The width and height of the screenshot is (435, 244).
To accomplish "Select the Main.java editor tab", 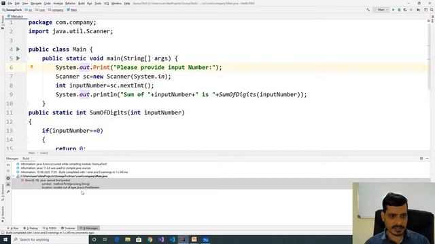I will (16, 16).
